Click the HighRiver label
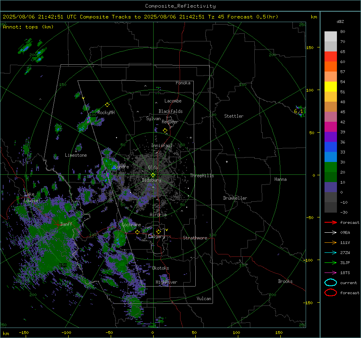361x338 pixels. point(166,282)
